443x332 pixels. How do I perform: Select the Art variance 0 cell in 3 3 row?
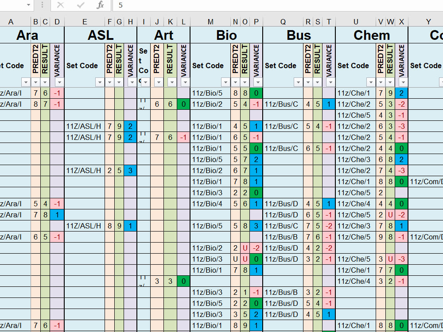coord(183,281)
